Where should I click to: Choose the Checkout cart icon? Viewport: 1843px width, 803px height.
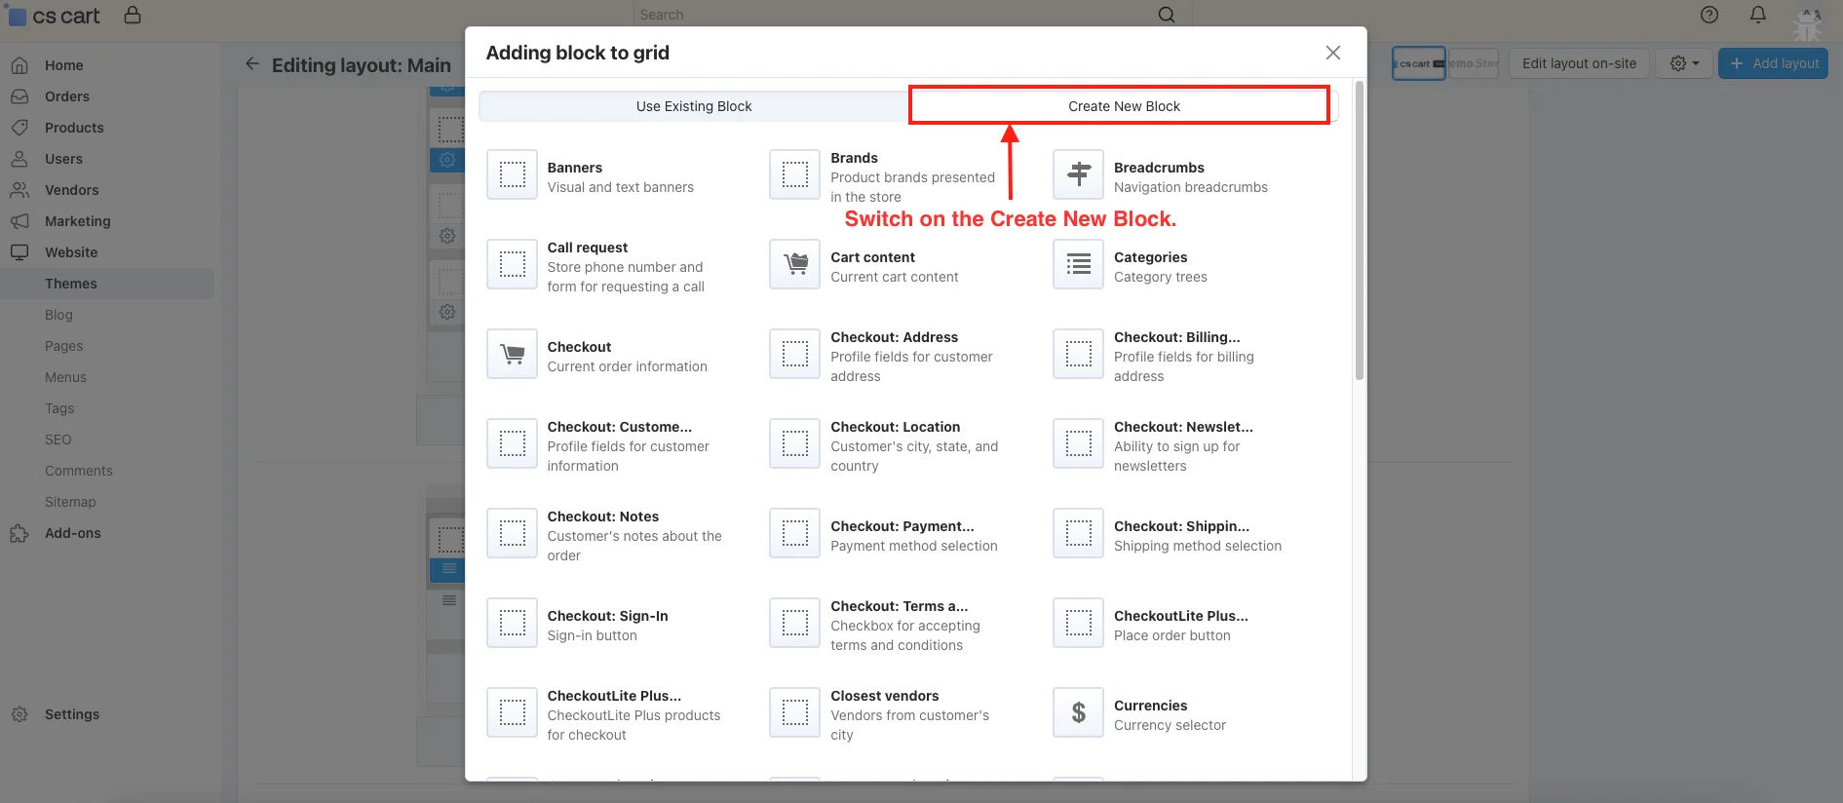click(512, 354)
